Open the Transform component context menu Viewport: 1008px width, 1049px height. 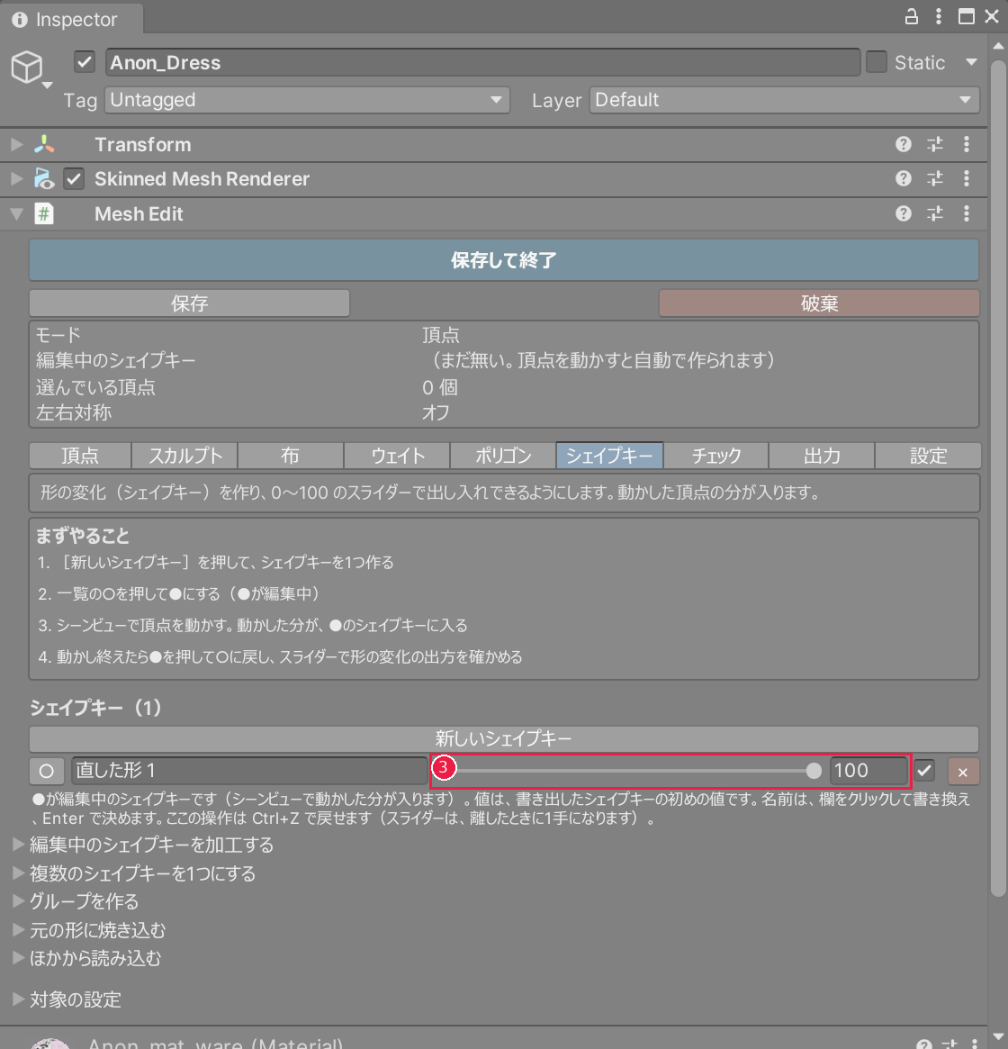967,144
